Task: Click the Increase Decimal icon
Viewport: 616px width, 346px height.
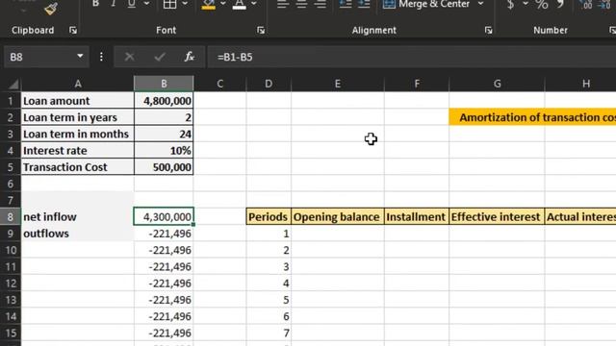Action: [x=586, y=4]
